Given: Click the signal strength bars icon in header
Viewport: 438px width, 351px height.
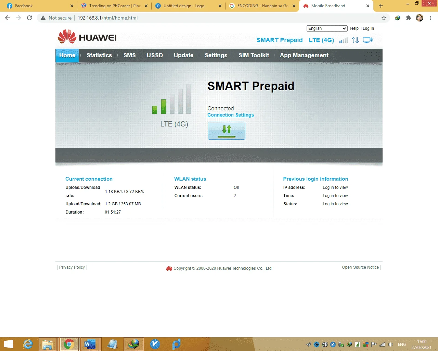Looking at the screenshot, I should [x=344, y=40].
